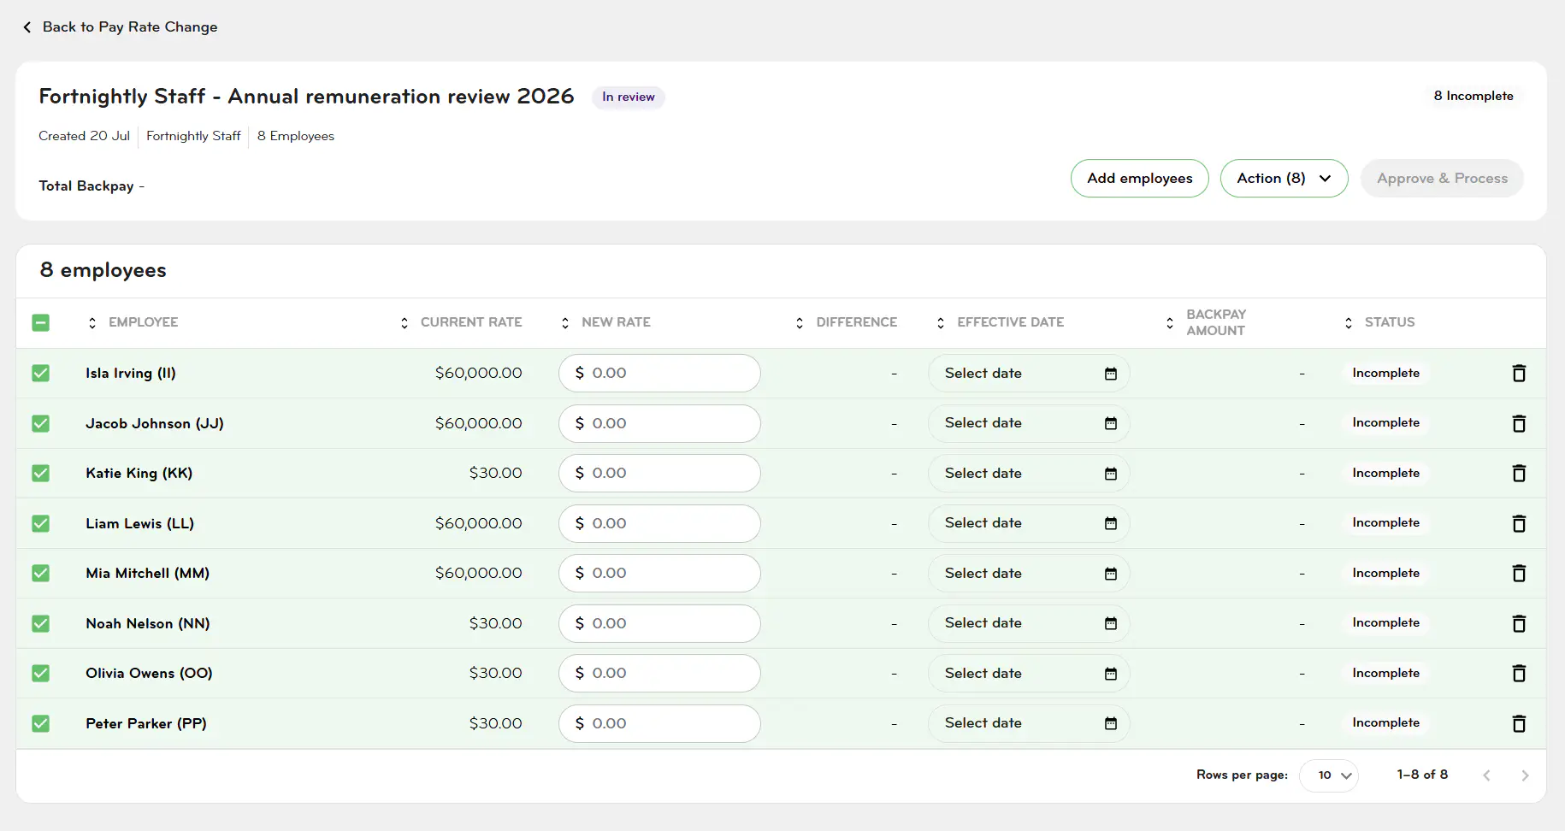Open calendar icon for Jacob Johnson
The height and width of the screenshot is (831, 1565).
pyautogui.click(x=1110, y=423)
